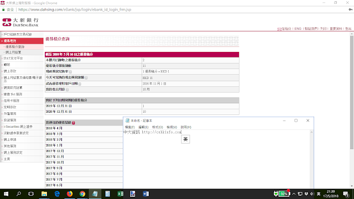Click the browser page vertical scrollbar

352,92
